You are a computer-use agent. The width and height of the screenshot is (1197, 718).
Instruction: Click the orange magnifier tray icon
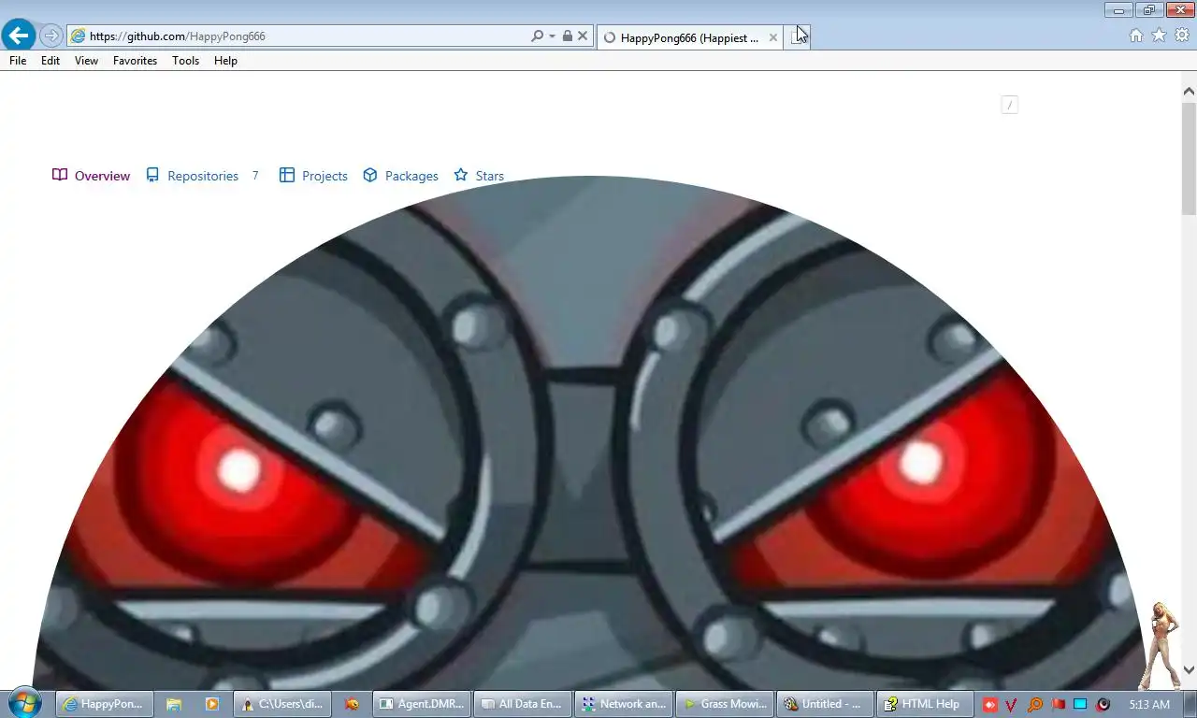(x=1035, y=704)
